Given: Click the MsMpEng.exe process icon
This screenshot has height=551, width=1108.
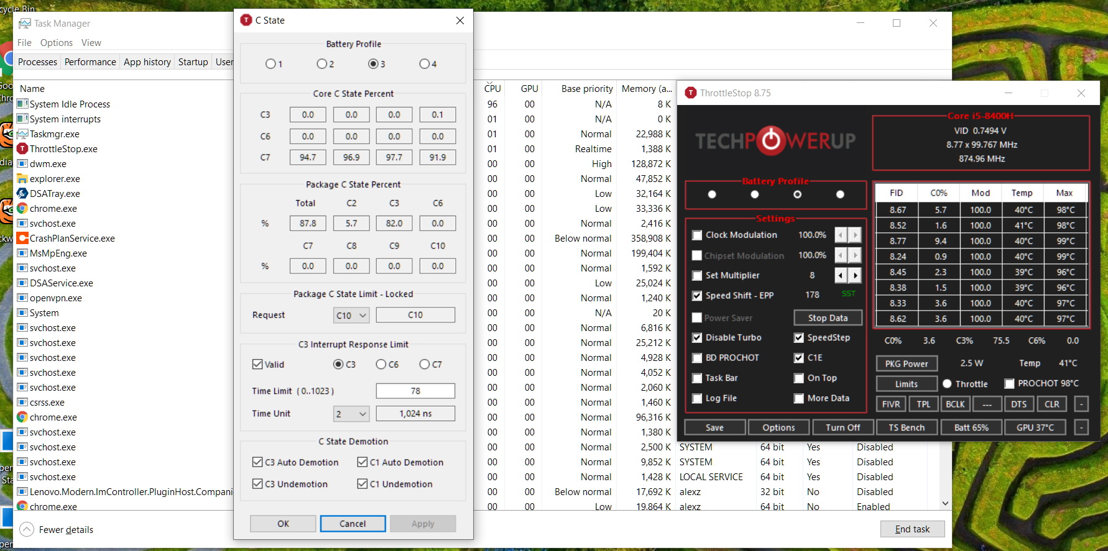Looking at the screenshot, I should 22,253.
